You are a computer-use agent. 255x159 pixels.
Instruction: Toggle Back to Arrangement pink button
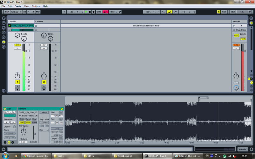point(105,12)
